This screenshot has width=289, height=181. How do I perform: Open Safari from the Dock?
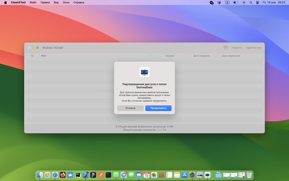[x=55, y=175]
